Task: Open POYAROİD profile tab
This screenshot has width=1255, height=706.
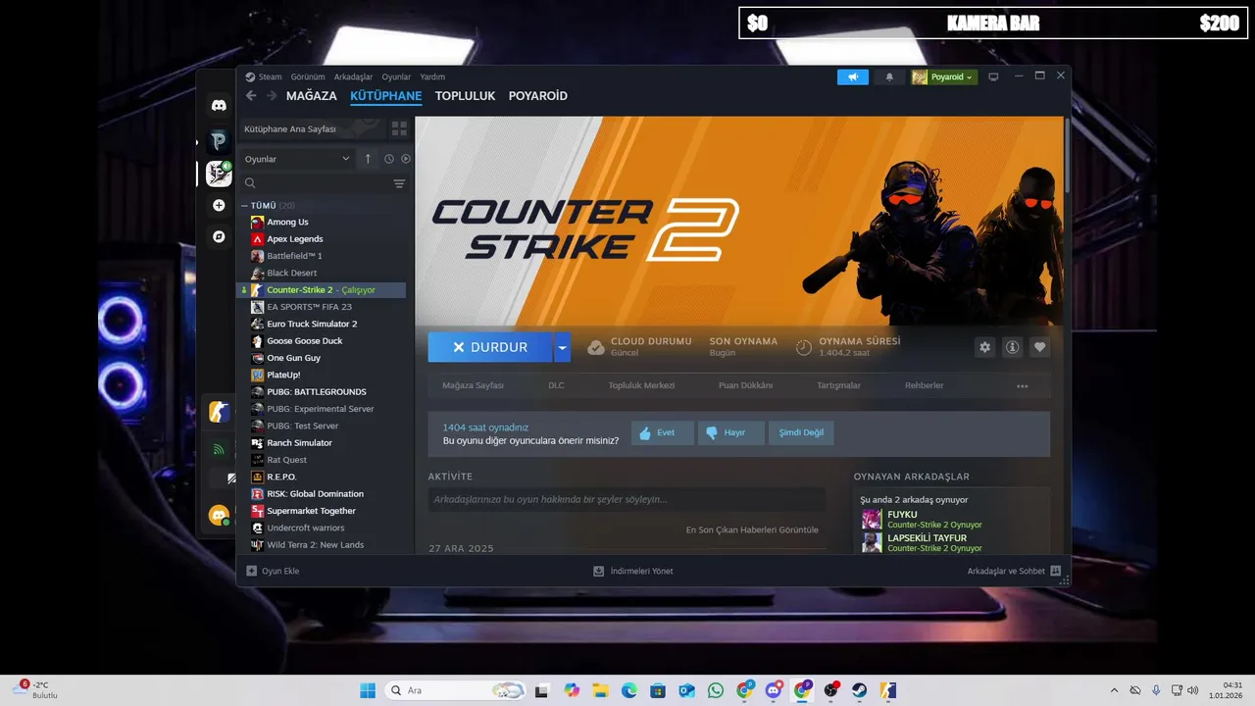Action: point(537,96)
